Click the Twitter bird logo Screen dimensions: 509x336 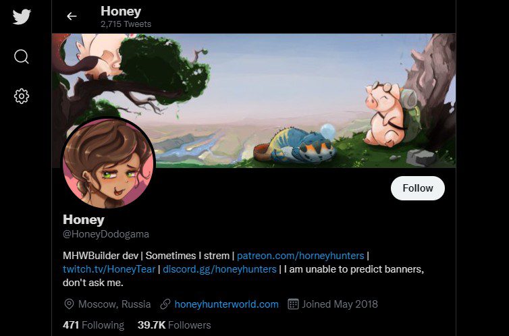pyautogui.click(x=22, y=17)
